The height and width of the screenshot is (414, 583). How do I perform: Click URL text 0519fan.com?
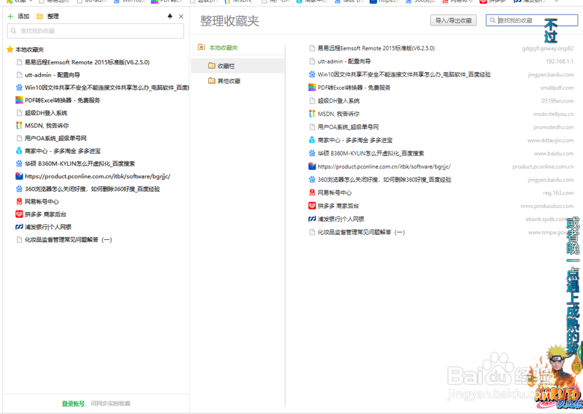click(x=557, y=101)
